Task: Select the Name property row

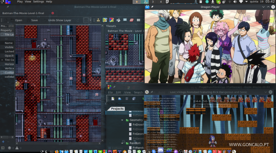Action: tap(7, 43)
